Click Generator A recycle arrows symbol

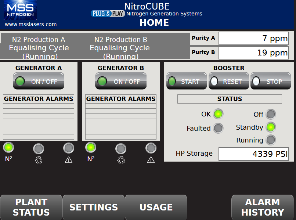coord(39,160)
